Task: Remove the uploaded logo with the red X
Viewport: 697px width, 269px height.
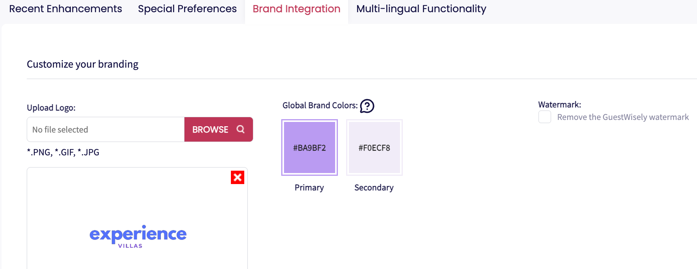Action: coord(238,177)
